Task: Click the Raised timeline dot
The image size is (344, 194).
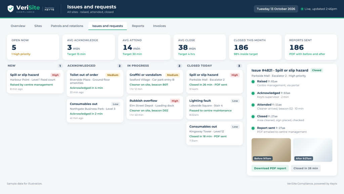Action: pyautogui.click(x=253, y=82)
